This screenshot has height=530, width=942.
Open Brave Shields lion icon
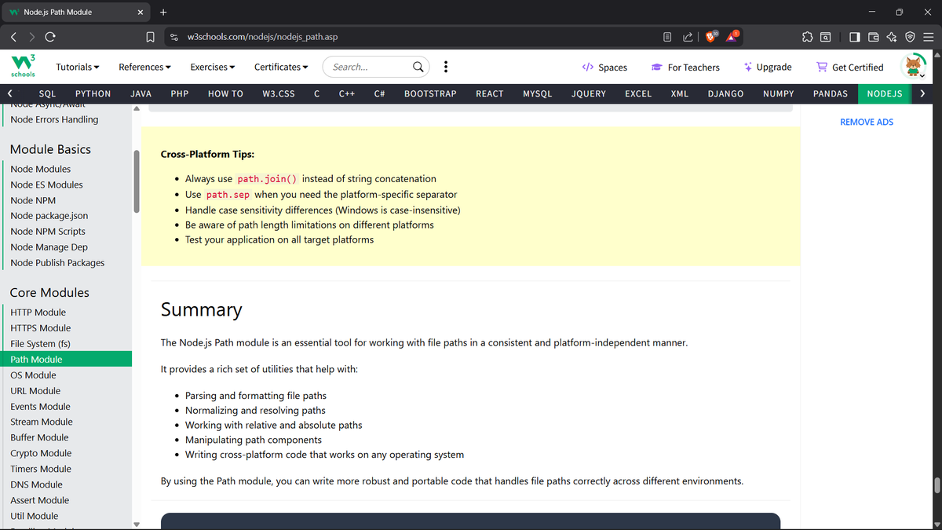pyautogui.click(x=711, y=36)
